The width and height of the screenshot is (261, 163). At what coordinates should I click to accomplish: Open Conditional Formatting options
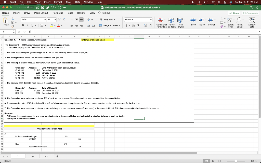pyautogui.click(x=161, y=20)
